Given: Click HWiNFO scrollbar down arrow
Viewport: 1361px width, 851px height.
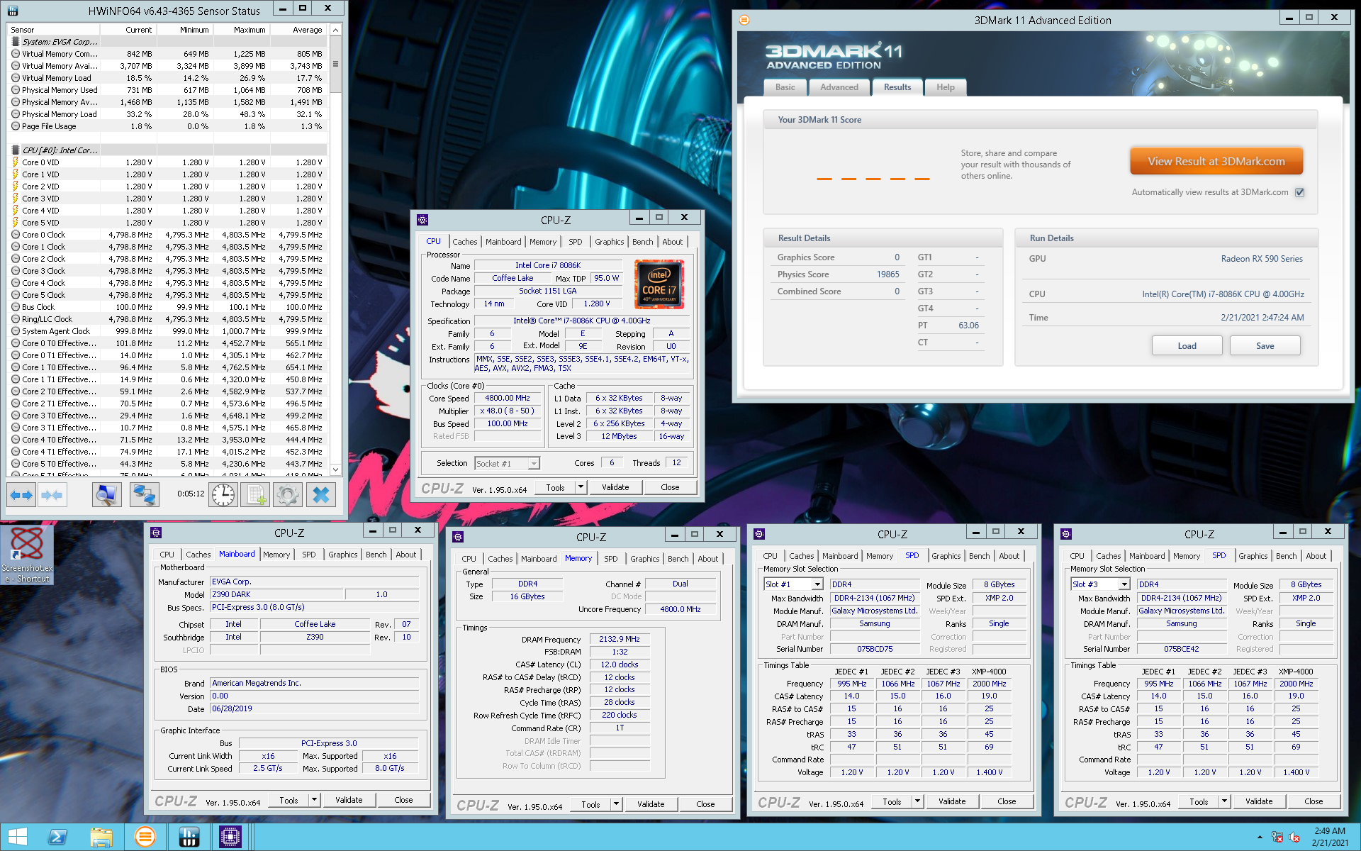Looking at the screenshot, I should tap(335, 469).
